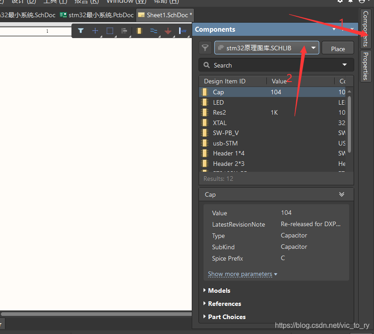Screen dimensions: 374x334
Task: Click the component icon of usb-STM row
Action: (x=205, y=143)
